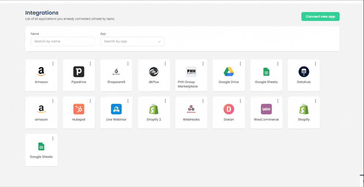Click the WebHooks card label
The width and height of the screenshot is (364, 187).
[191, 119]
